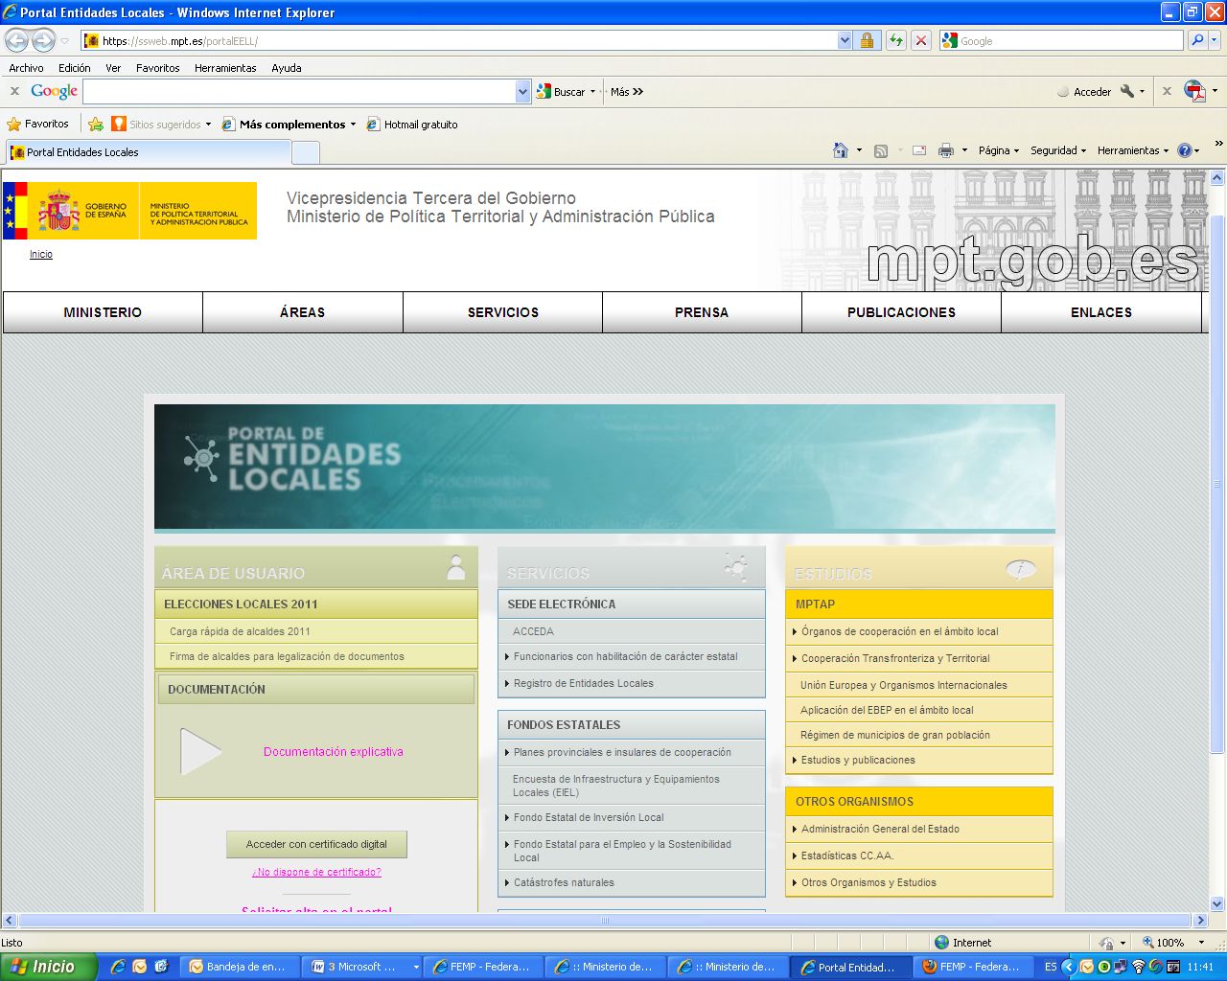
Task: Click the vertical scrollbar down arrow
Action: pos(1217,903)
